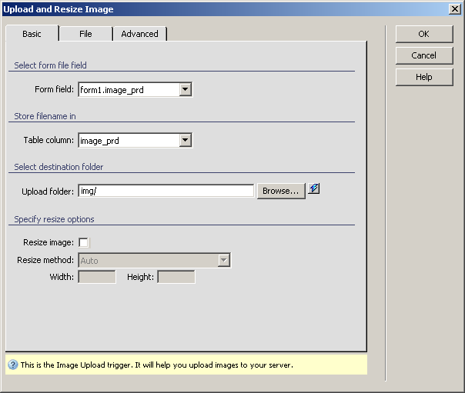The image size is (465, 393).
Task: Open the Advanced tab
Action: [x=139, y=34]
